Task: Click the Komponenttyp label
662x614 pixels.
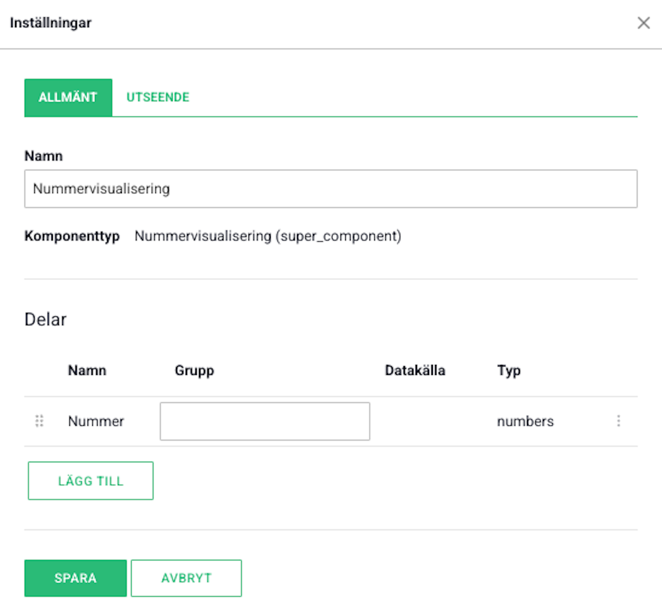Action: pyautogui.click(x=72, y=236)
